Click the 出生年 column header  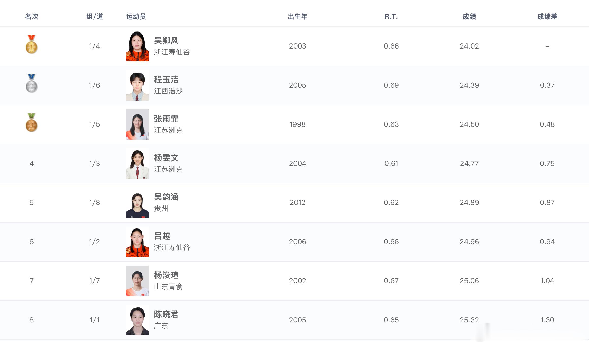298,17
